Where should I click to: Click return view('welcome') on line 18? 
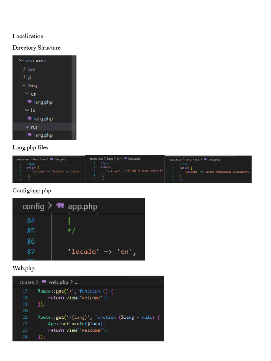[x=78, y=298]
